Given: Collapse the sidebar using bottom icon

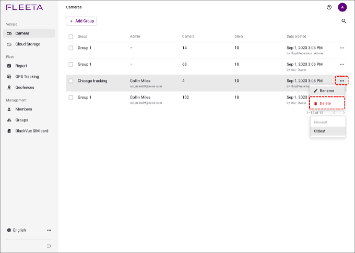Looking at the screenshot, I should tap(49, 246).
